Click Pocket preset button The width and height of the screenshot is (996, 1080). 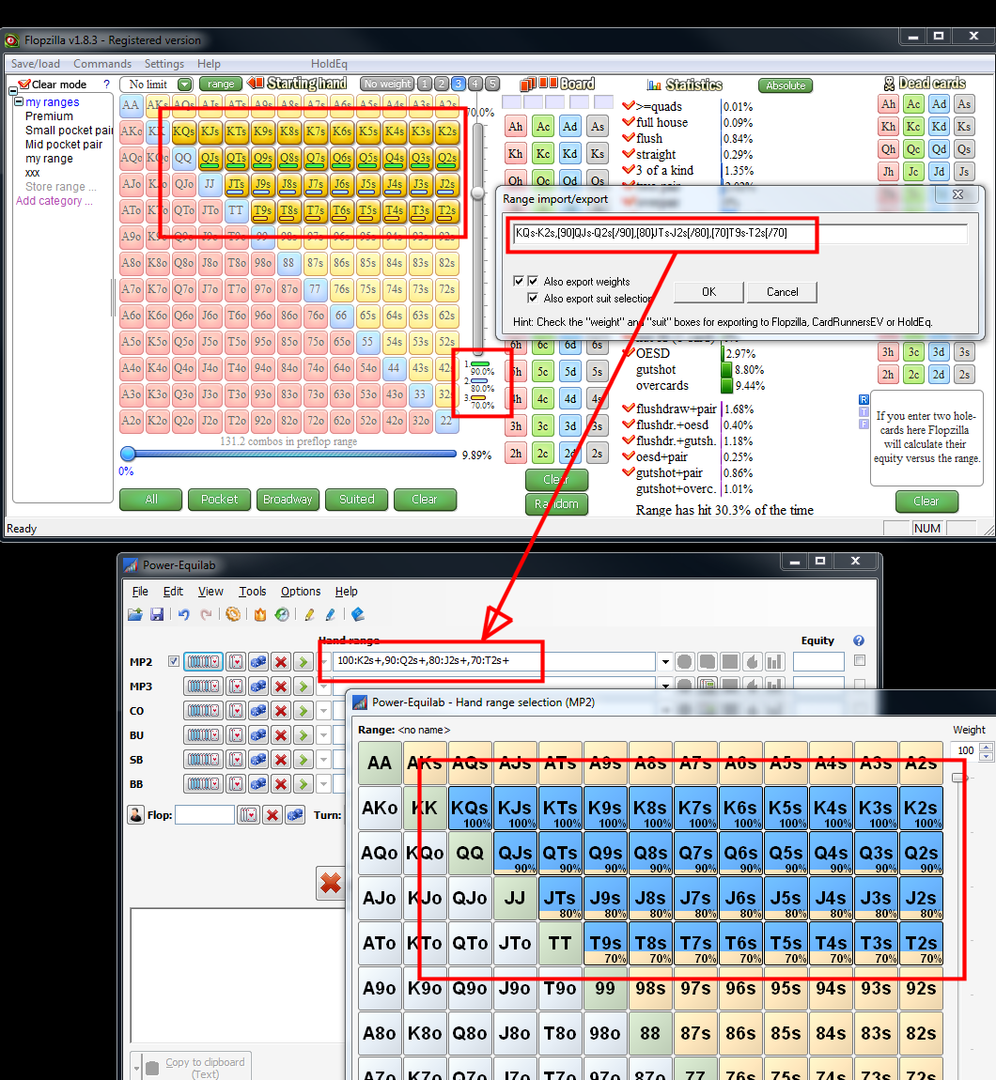coord(219,500)
